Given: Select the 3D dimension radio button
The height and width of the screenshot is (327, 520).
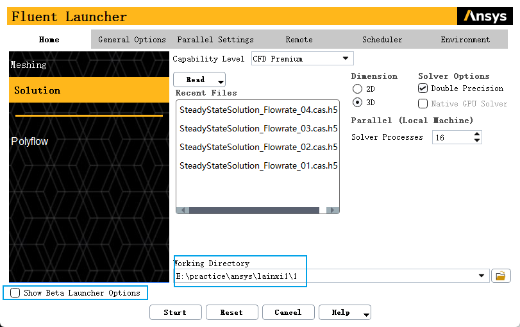Looking at the screenshot, I should [x=357, y=103].
